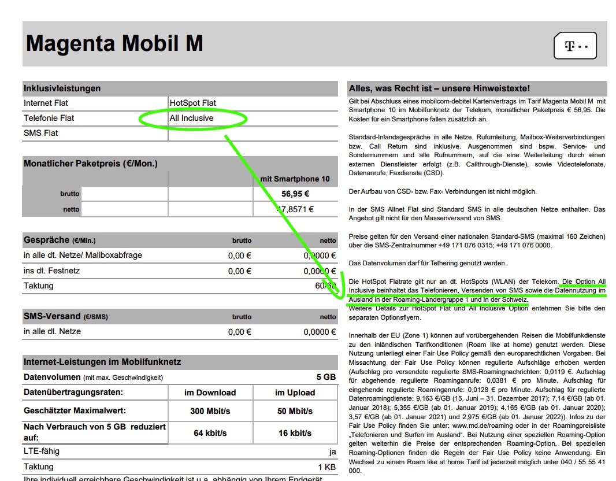Click the brutto "0,00 €" in the Mailboxabfrage row
The image size is (616, 481).
click(x=240, y=256)
